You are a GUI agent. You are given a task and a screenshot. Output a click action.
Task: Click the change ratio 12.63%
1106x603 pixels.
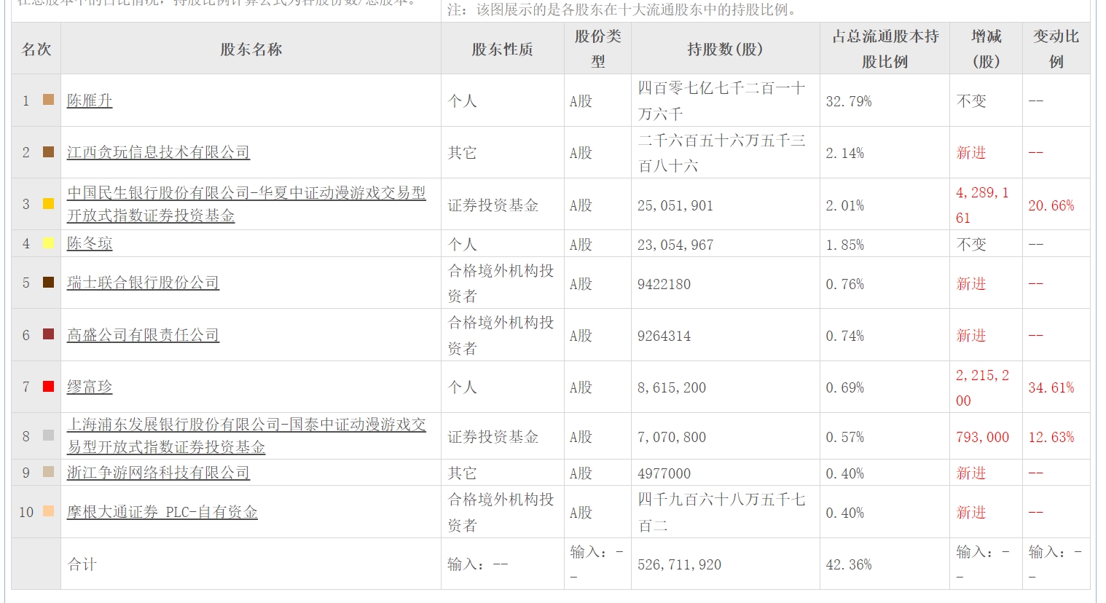1051,437
